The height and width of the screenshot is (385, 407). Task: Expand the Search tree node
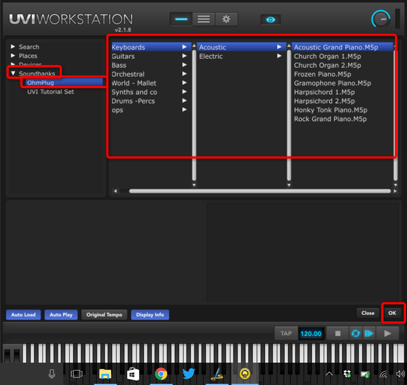click(13, 47)
